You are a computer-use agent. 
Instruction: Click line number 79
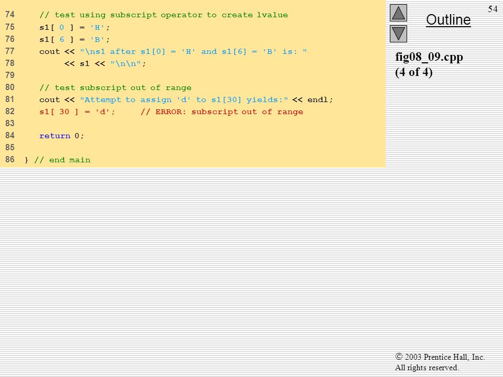pos(10,75)
